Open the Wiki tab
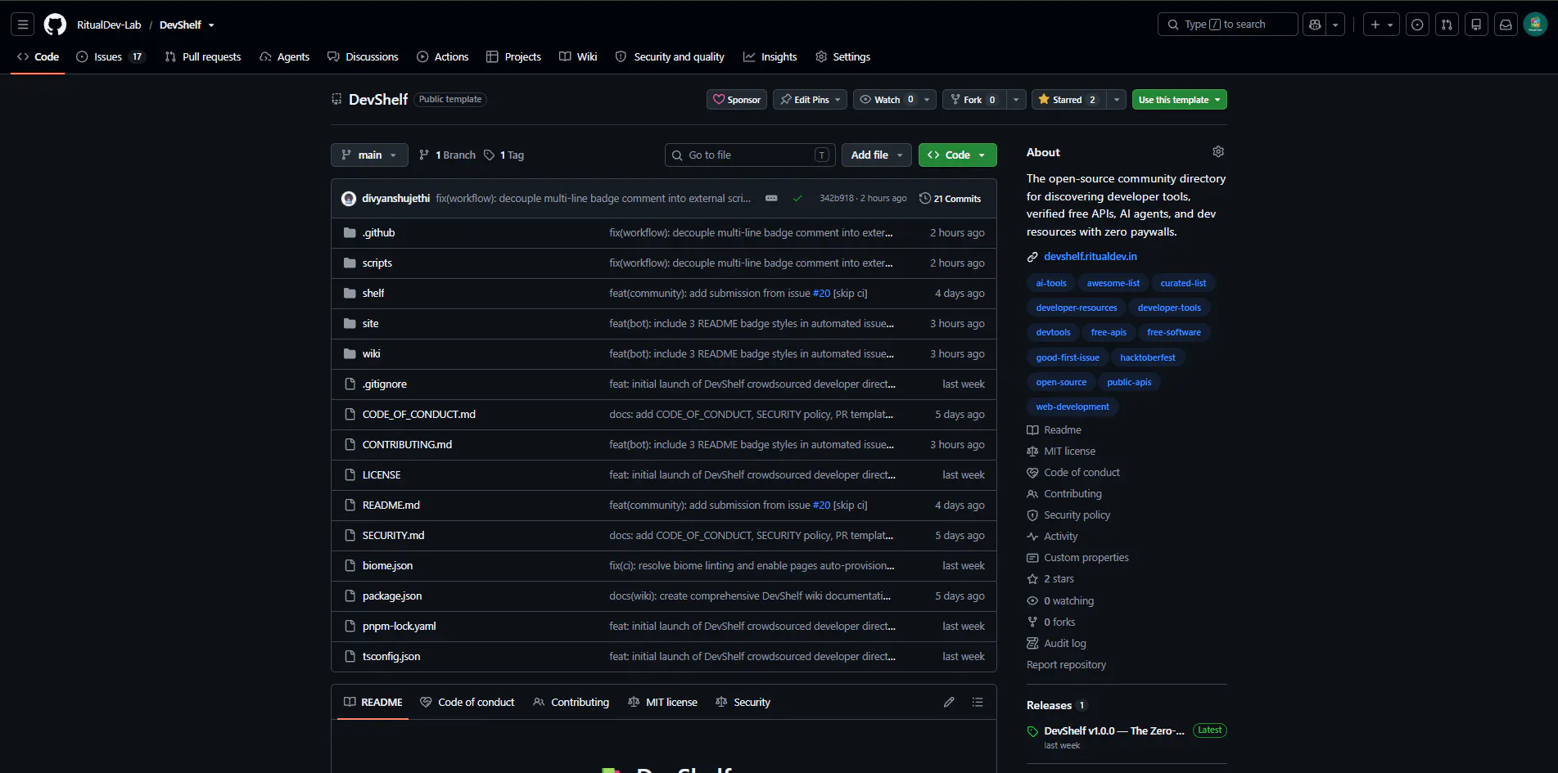The width and height of the screenshot is (1558, 773). 578,56
